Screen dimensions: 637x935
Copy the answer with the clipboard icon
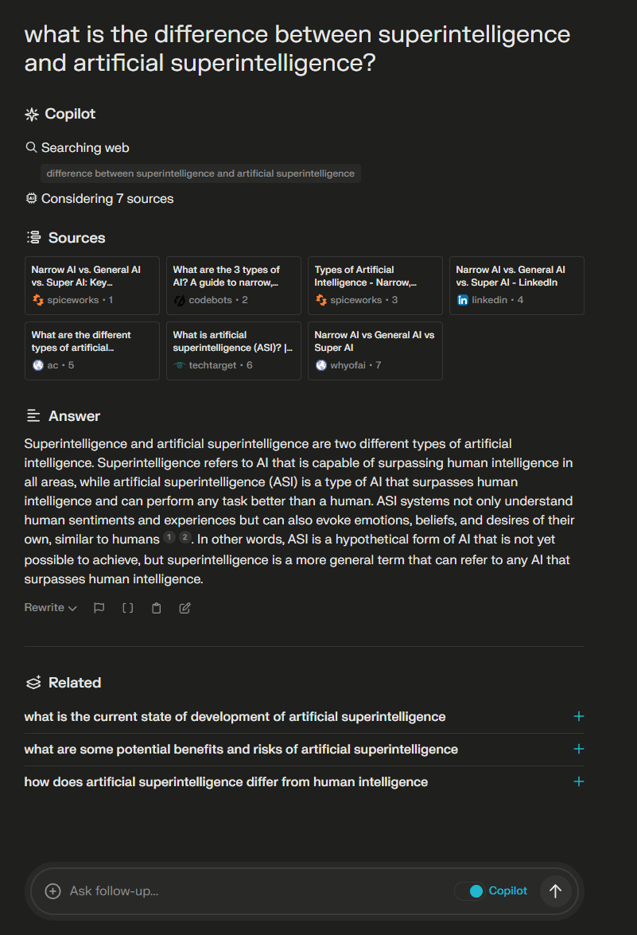pyautogui.click(x=157, y=608)
